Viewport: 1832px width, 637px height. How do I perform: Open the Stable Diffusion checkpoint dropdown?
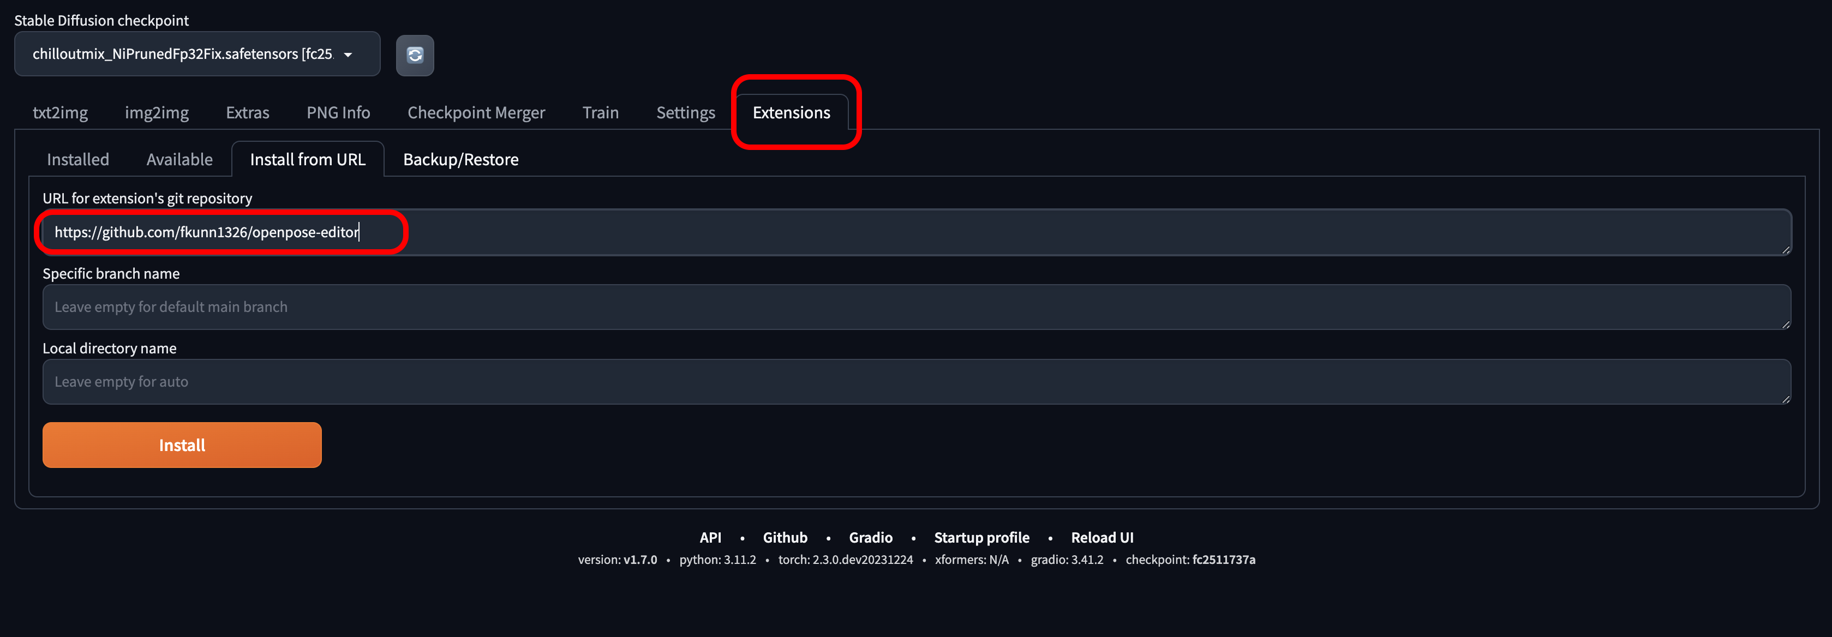pos(196,54)
